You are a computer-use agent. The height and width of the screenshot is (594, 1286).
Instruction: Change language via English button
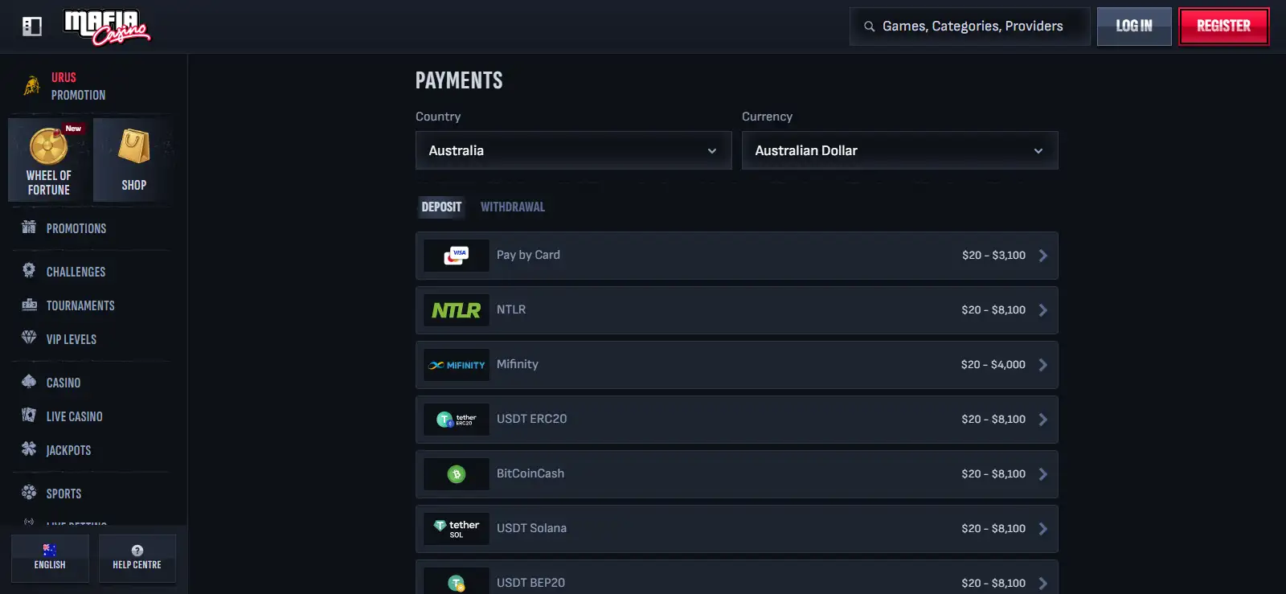pyautogui.click(x=50, y=558)
